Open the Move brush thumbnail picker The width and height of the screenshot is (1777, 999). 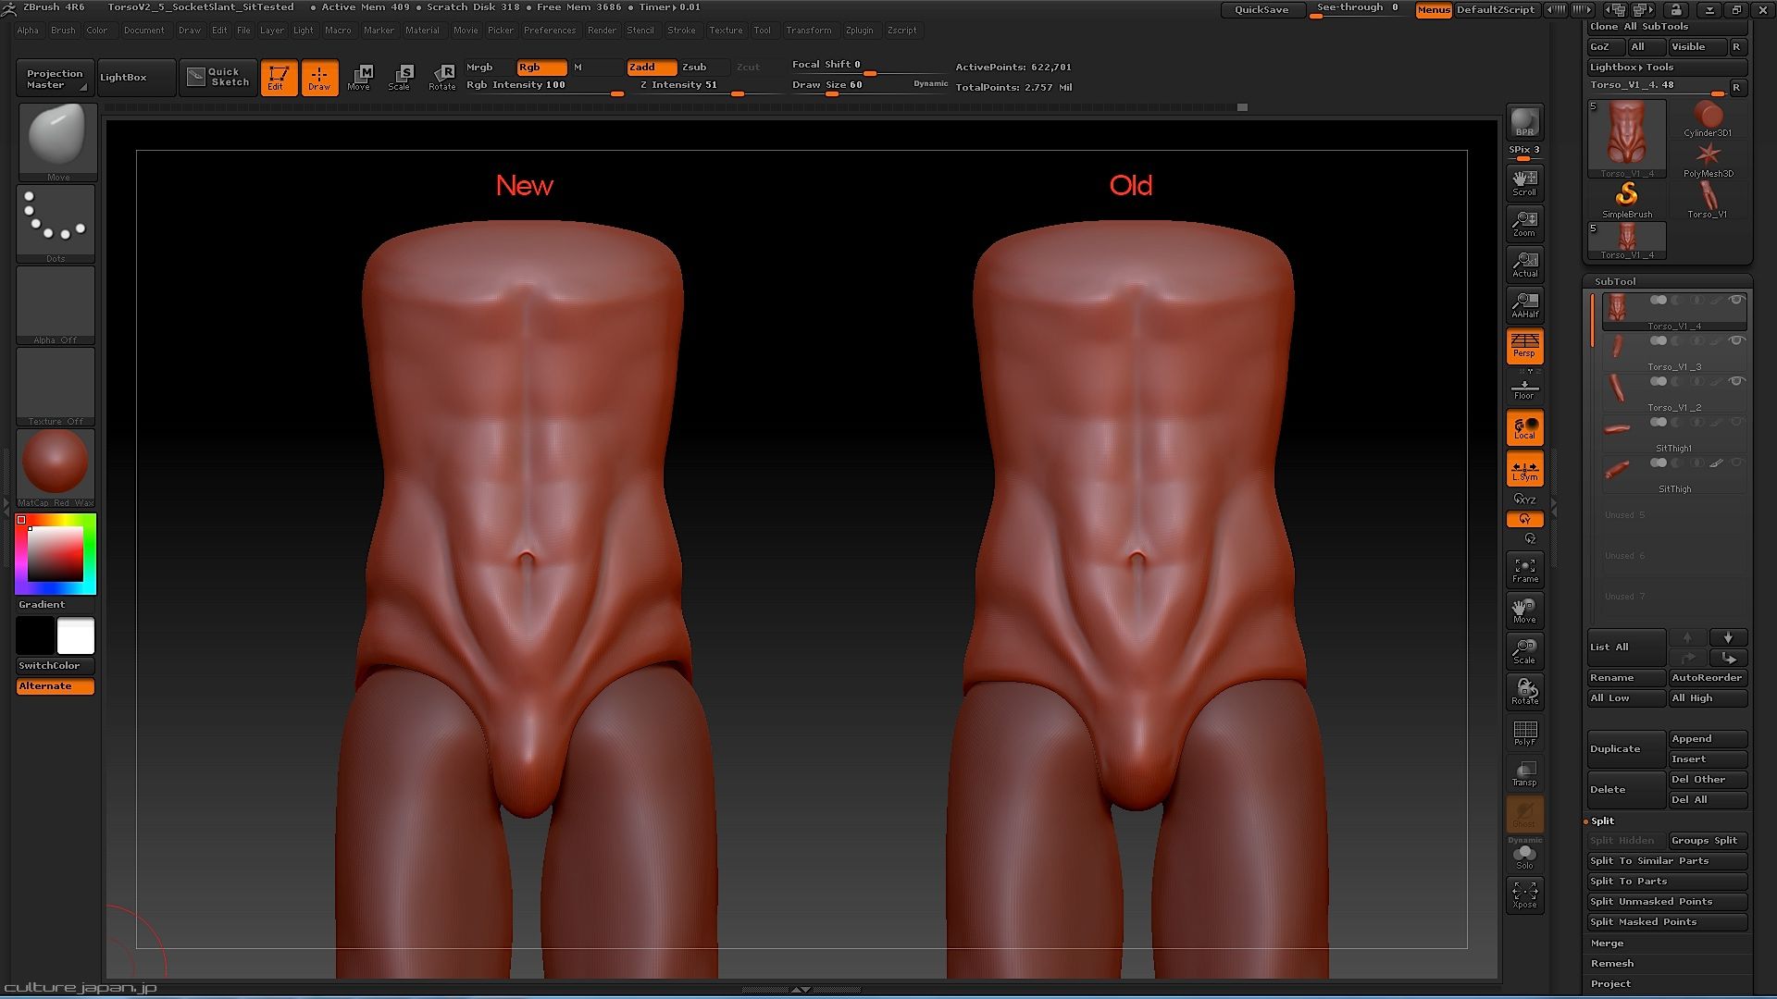coord(56,139)
